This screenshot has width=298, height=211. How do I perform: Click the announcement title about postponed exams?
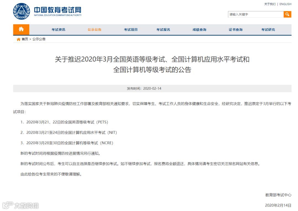[x=152, y=65]
